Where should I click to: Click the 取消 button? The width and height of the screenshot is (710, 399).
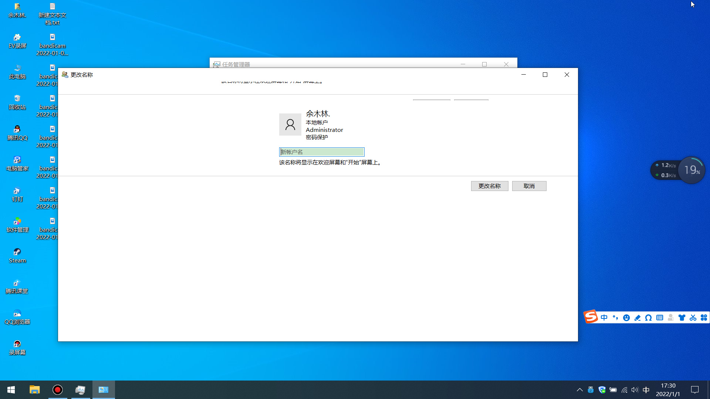click(529, 186)
